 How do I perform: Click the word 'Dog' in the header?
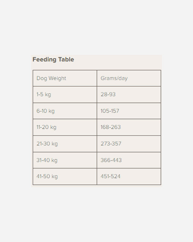click(x=41, y=78)
